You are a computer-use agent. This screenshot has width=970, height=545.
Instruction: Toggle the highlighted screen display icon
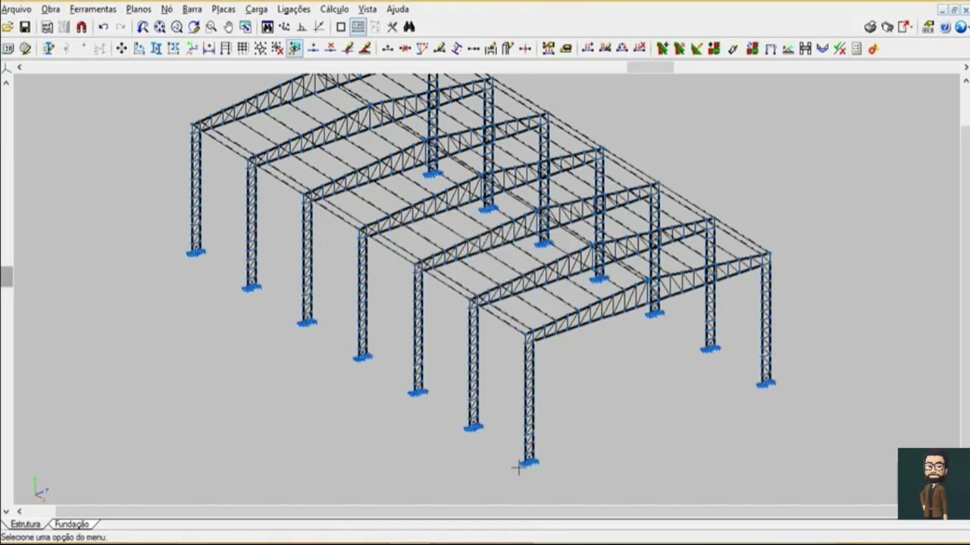tap(358, 27)
